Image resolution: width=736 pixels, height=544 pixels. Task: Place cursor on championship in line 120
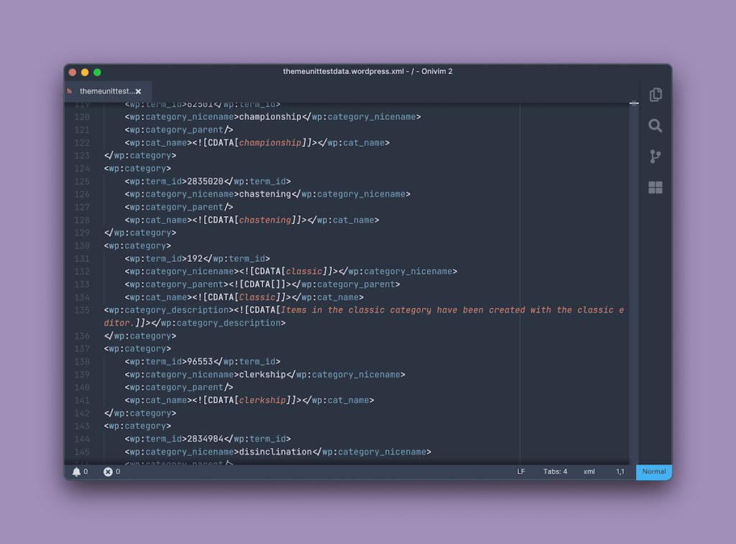point(270,117)
